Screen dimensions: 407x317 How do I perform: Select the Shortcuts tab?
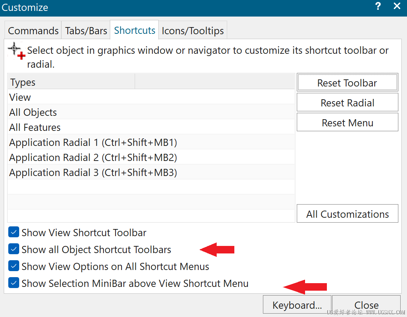[x=134, y=30]
